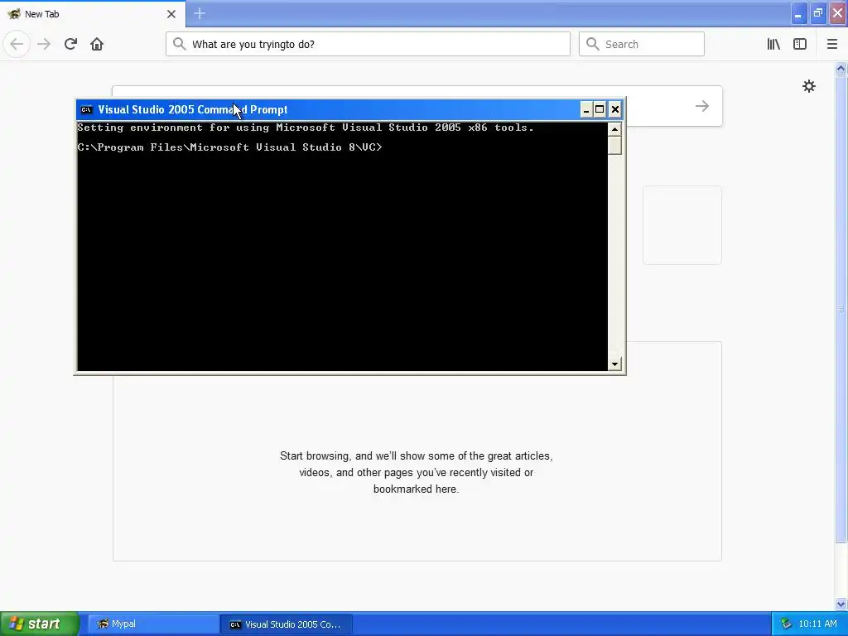Close the Mypal browser window
Screen dimensions: 848x636
pos(837,13)
